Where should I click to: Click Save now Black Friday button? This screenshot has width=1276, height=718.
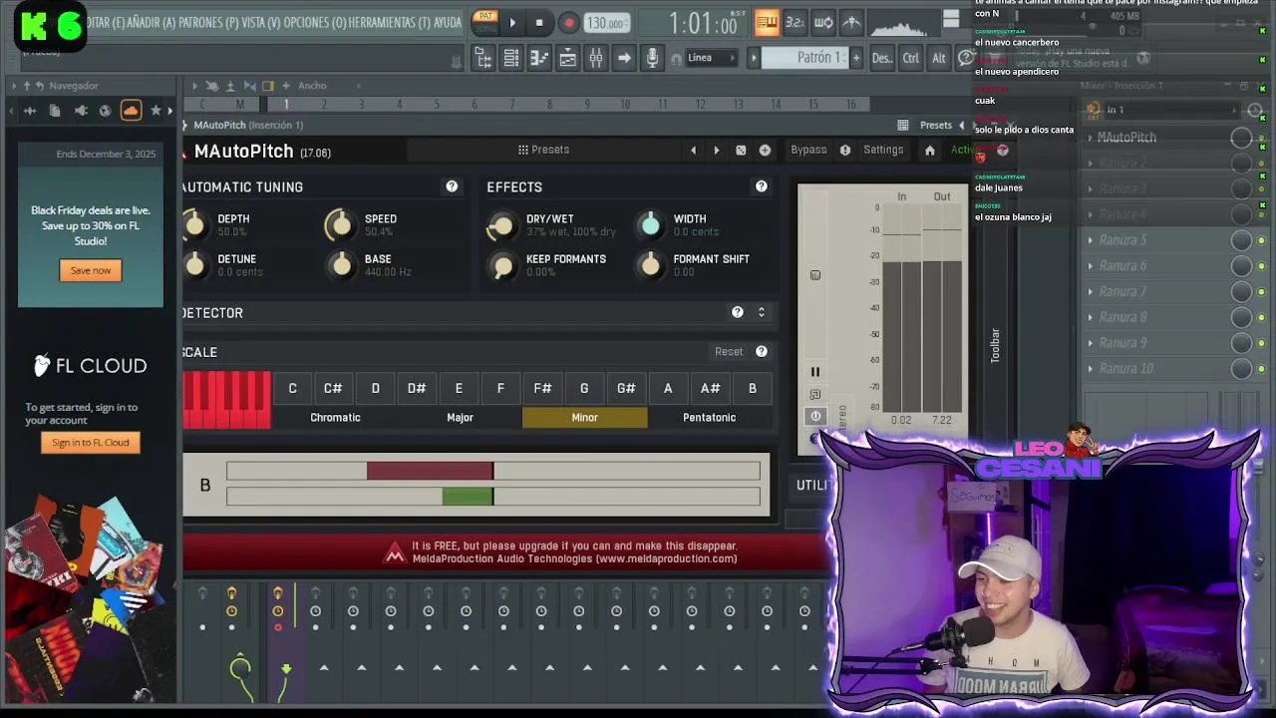point(91,270)
